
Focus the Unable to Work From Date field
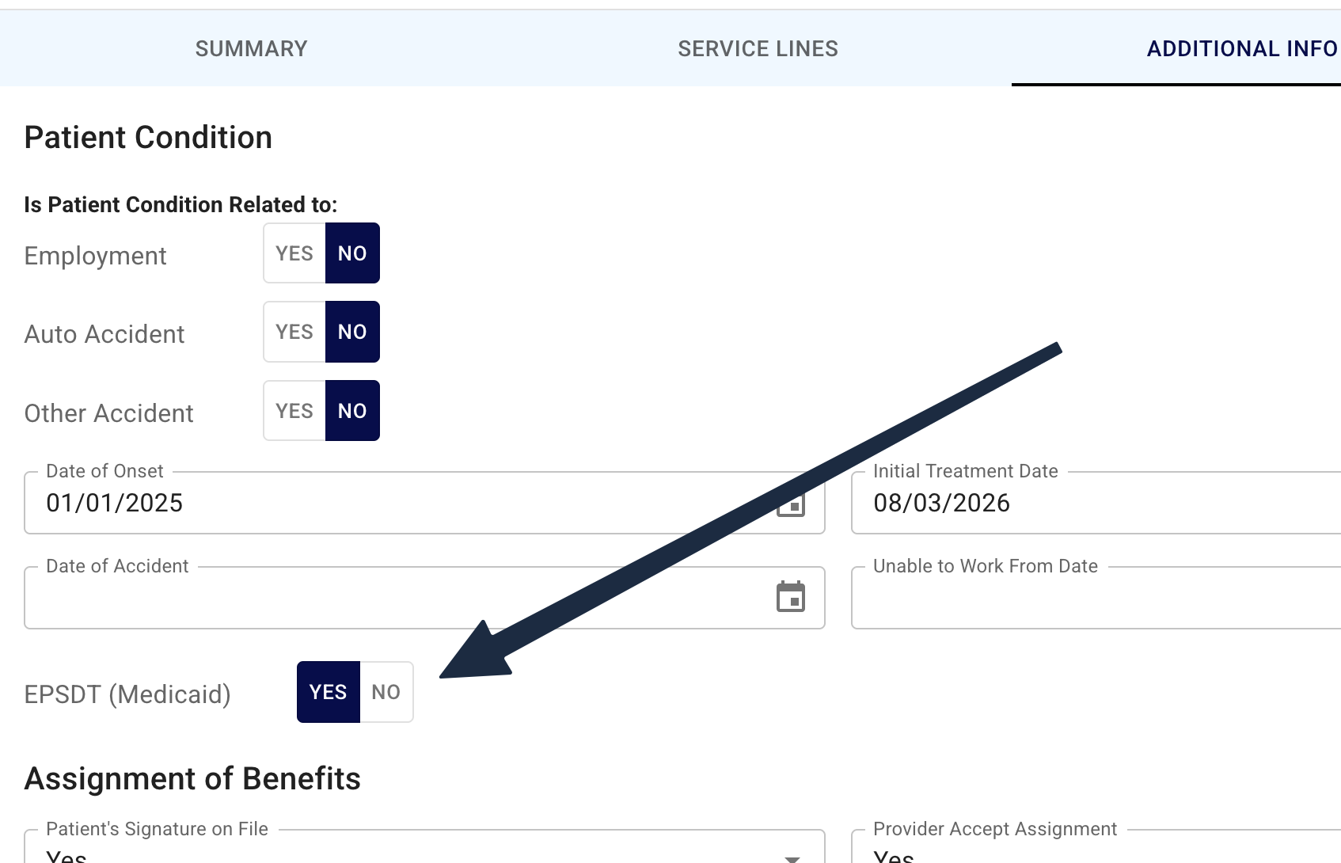point(1096,598)
